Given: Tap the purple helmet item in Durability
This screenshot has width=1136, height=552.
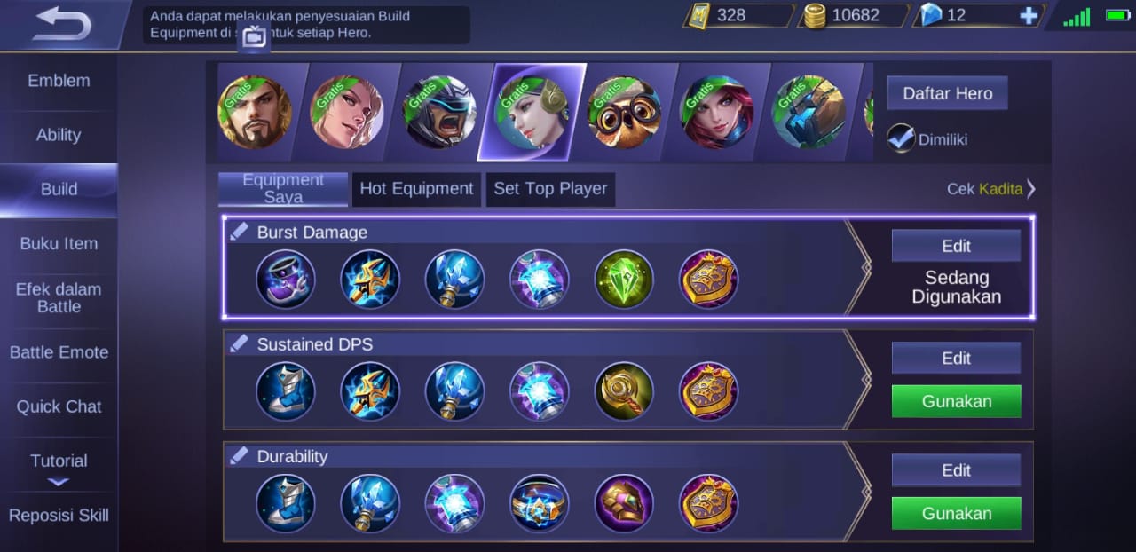Looking at the screenshot, I should tap(624, 503).
